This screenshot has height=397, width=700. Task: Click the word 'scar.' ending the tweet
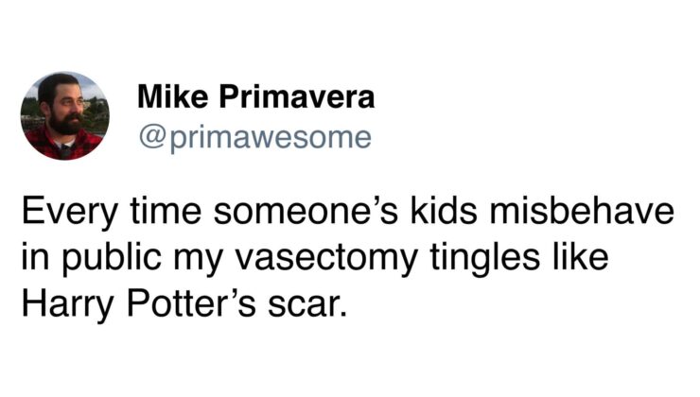coord(307,306)
